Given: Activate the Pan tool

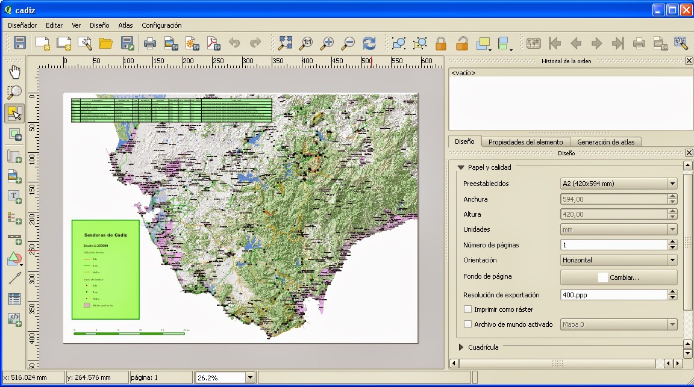Looking at the screenshot, I should [x=13, y=71].
